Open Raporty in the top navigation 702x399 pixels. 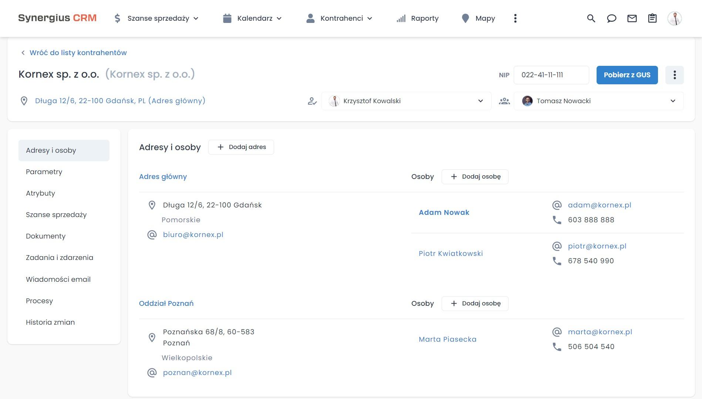[418, 18]
